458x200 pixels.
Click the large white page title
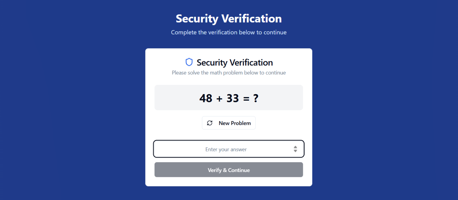click(x=229, y=19)
